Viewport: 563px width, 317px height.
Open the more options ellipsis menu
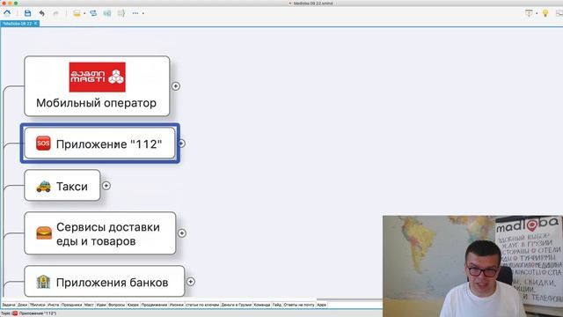135,13
